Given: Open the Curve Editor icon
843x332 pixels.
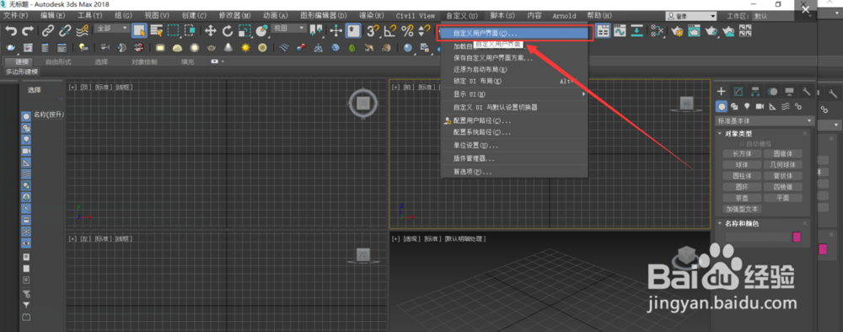Looking at the screenshot, I should point(620,31).
